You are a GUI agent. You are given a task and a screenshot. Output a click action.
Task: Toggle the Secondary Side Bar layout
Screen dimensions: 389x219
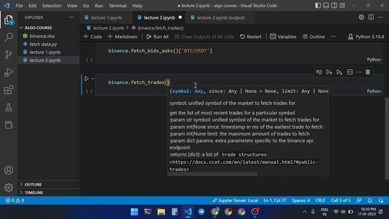point(334,5)
